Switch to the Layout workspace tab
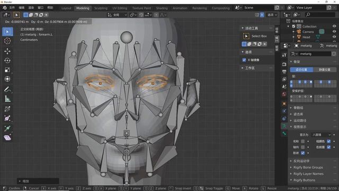The image size is (339, 191). tap(66, 8)
